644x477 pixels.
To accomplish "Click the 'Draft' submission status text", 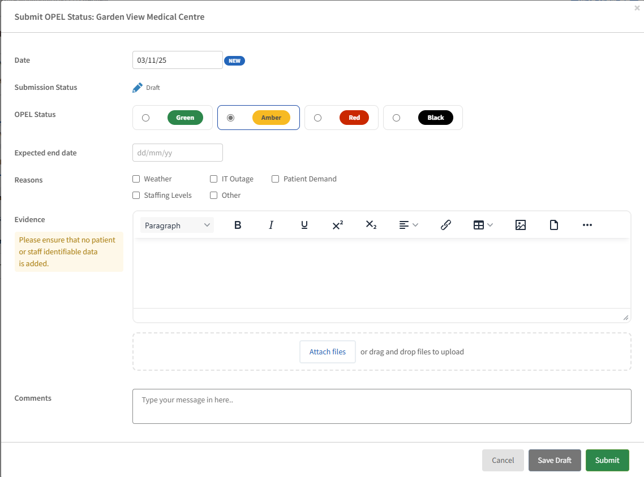I will click(x=153, y=88).
